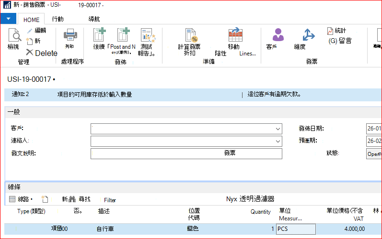382x239 pixels.
Task: Click the 檢視 (View) magnifier icon
Action: click(x=14, y=35)
